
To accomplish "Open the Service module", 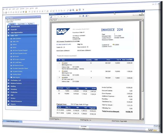I will coord(22,98).
